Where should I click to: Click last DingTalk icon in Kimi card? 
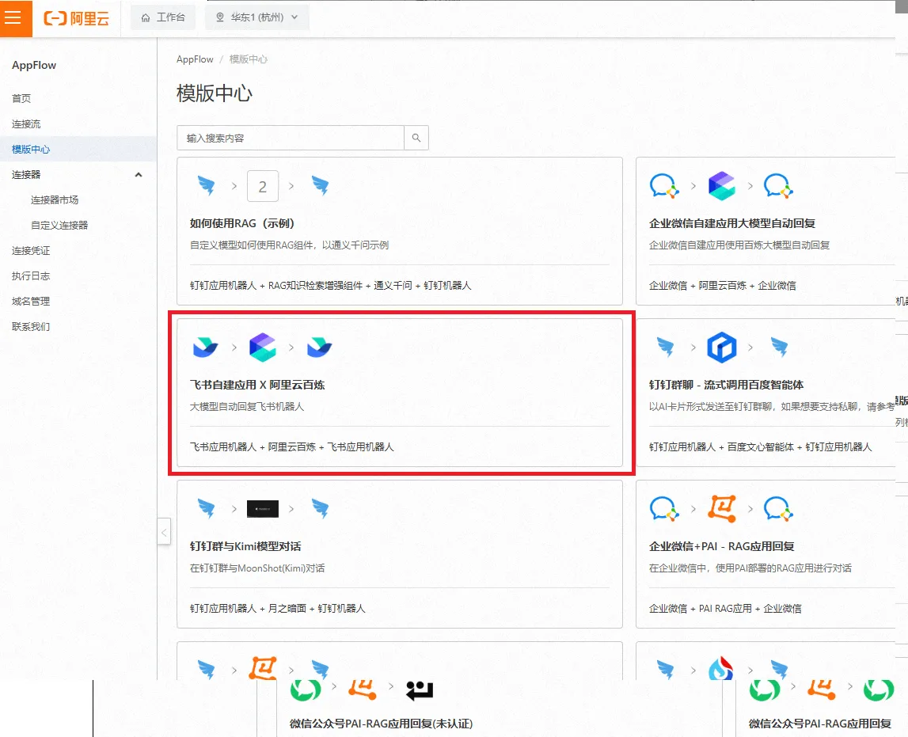[x=321, y=509]
